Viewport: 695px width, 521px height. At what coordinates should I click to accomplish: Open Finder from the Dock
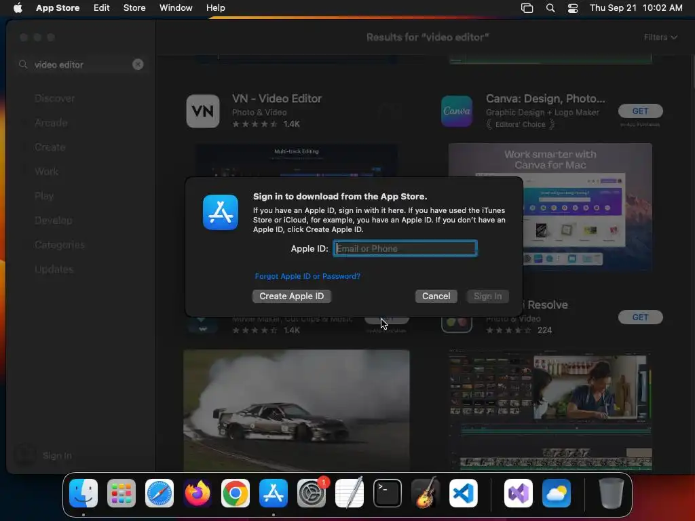click(83, 493)
